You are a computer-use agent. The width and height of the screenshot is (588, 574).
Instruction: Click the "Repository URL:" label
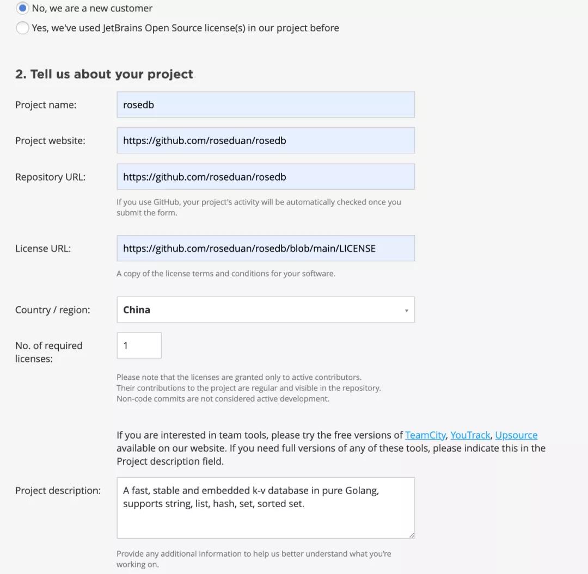[x=50, y=177]
